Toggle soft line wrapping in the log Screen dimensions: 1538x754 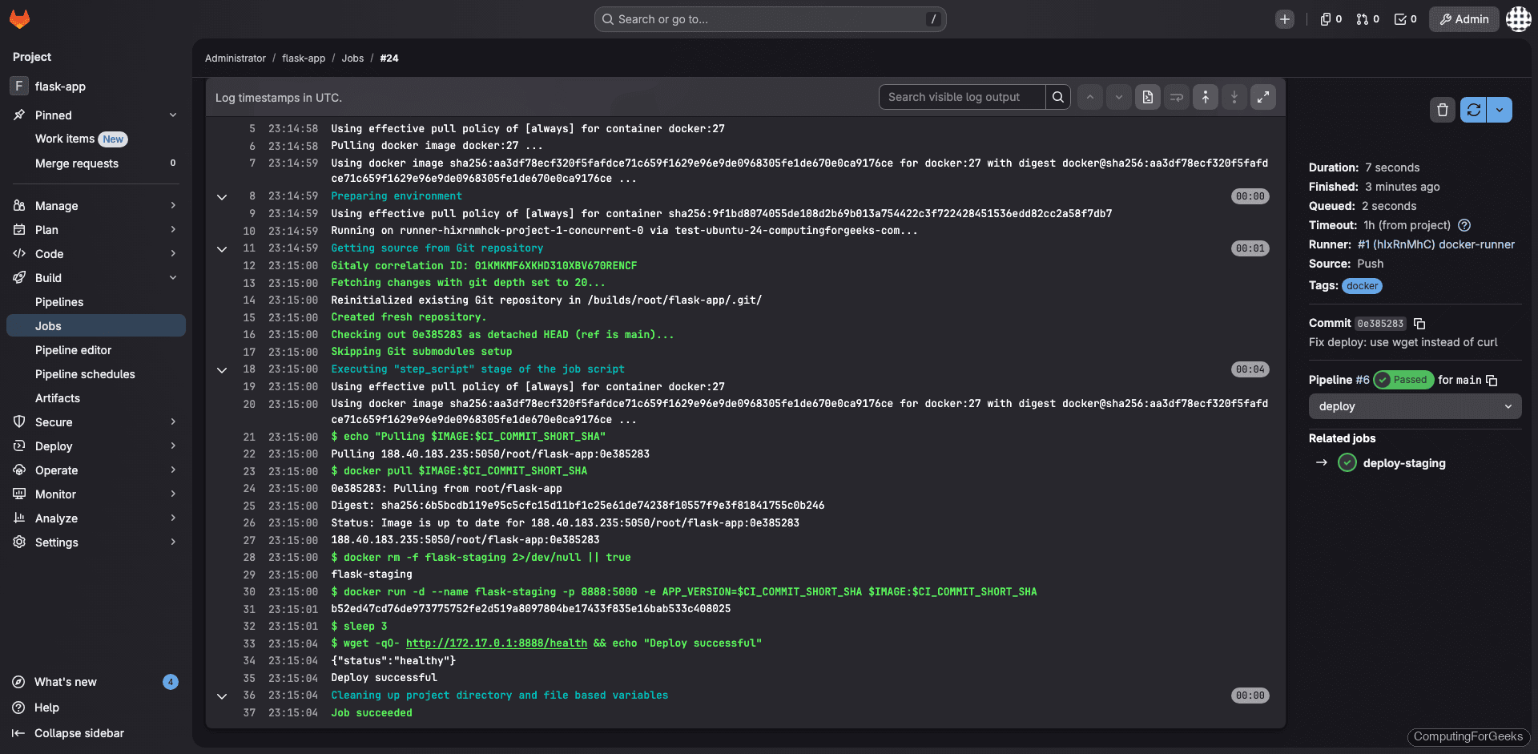coord(1176,97)
